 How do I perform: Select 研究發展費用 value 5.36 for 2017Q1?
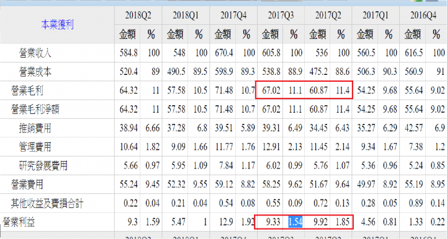pyautogui.click(x=368, y=165)
